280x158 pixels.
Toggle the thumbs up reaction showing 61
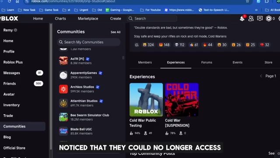pyautogui.click(x=194, y=45)
